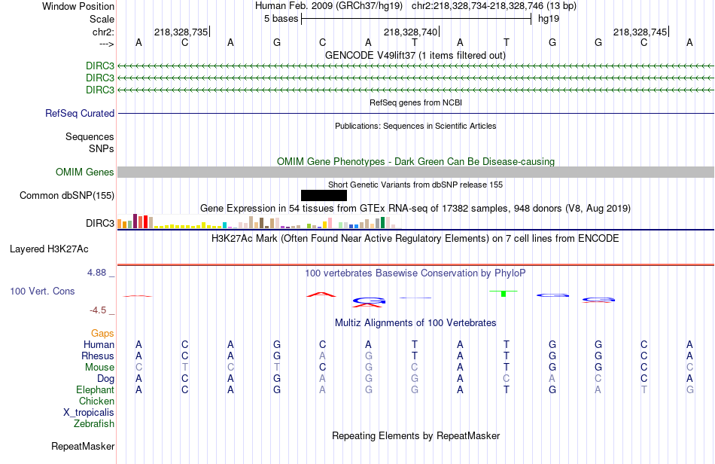Click the ---> sequence direction label
Viewport: 715px width, 464px height.
(107, 44)
